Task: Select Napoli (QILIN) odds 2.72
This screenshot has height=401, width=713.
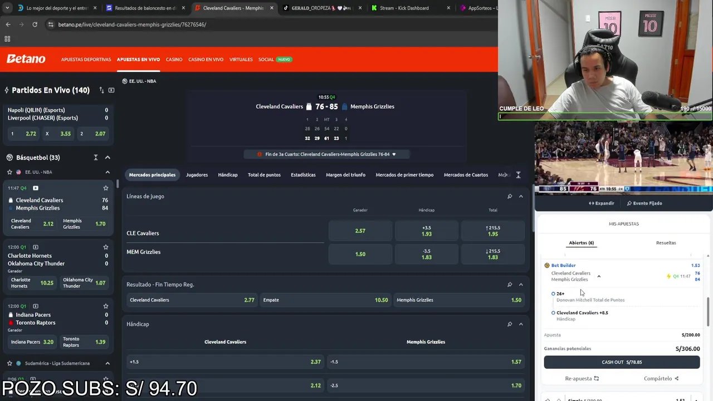Action: tap(24, 134)
